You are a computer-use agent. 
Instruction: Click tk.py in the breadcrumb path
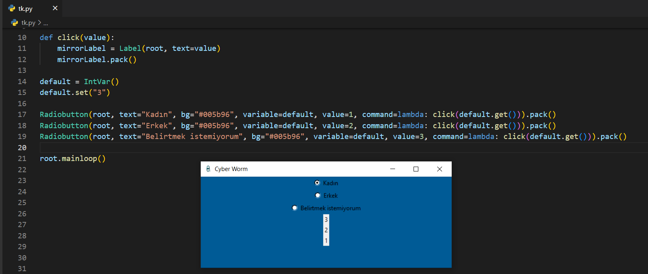click(28, 23)
